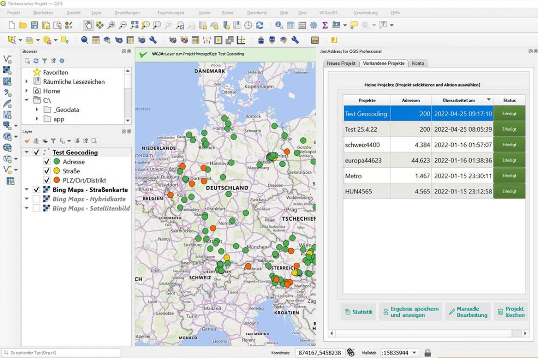Open the layer styling brush icon in the Layer panel
Viewport: 538px width, 358px height.
point(28,141)
